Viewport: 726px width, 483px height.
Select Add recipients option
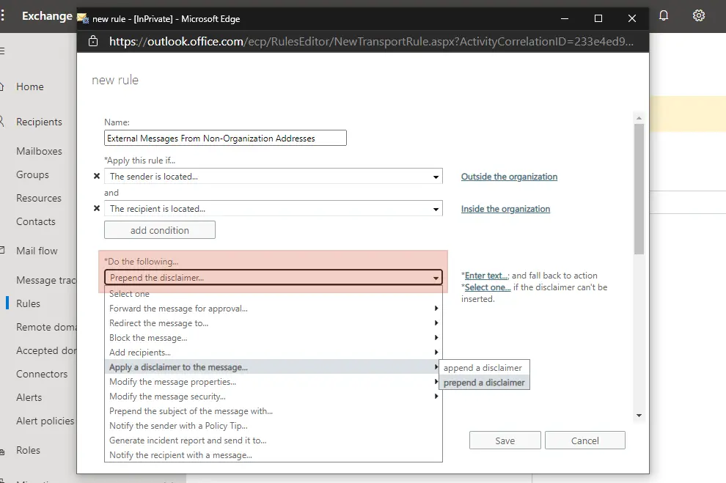(x=274, y=352)
